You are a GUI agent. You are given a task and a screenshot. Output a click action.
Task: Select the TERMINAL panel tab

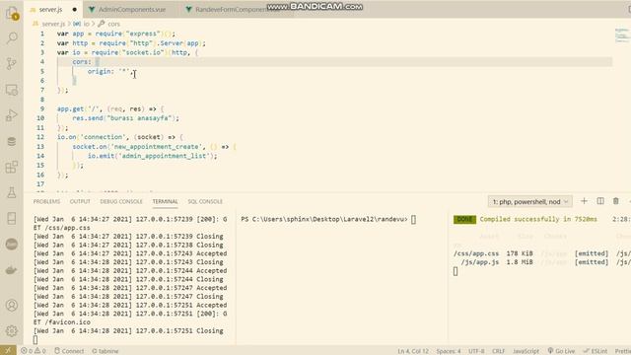[165, 201]
